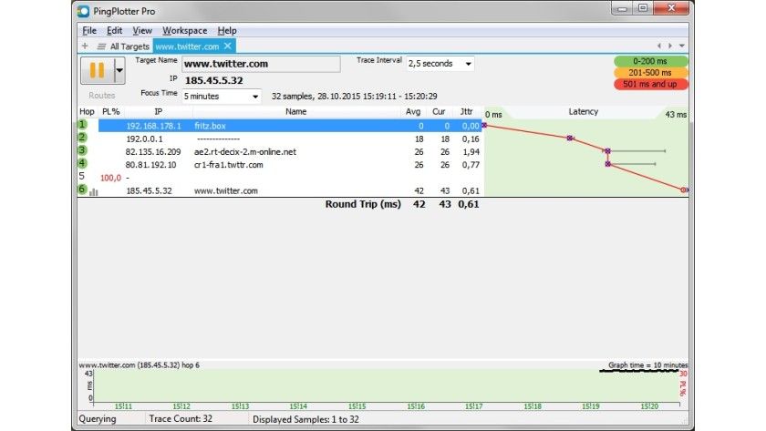
Task: Open the tab list dropdown arrow
Action: pyautogui.click(x=682, y=46)
